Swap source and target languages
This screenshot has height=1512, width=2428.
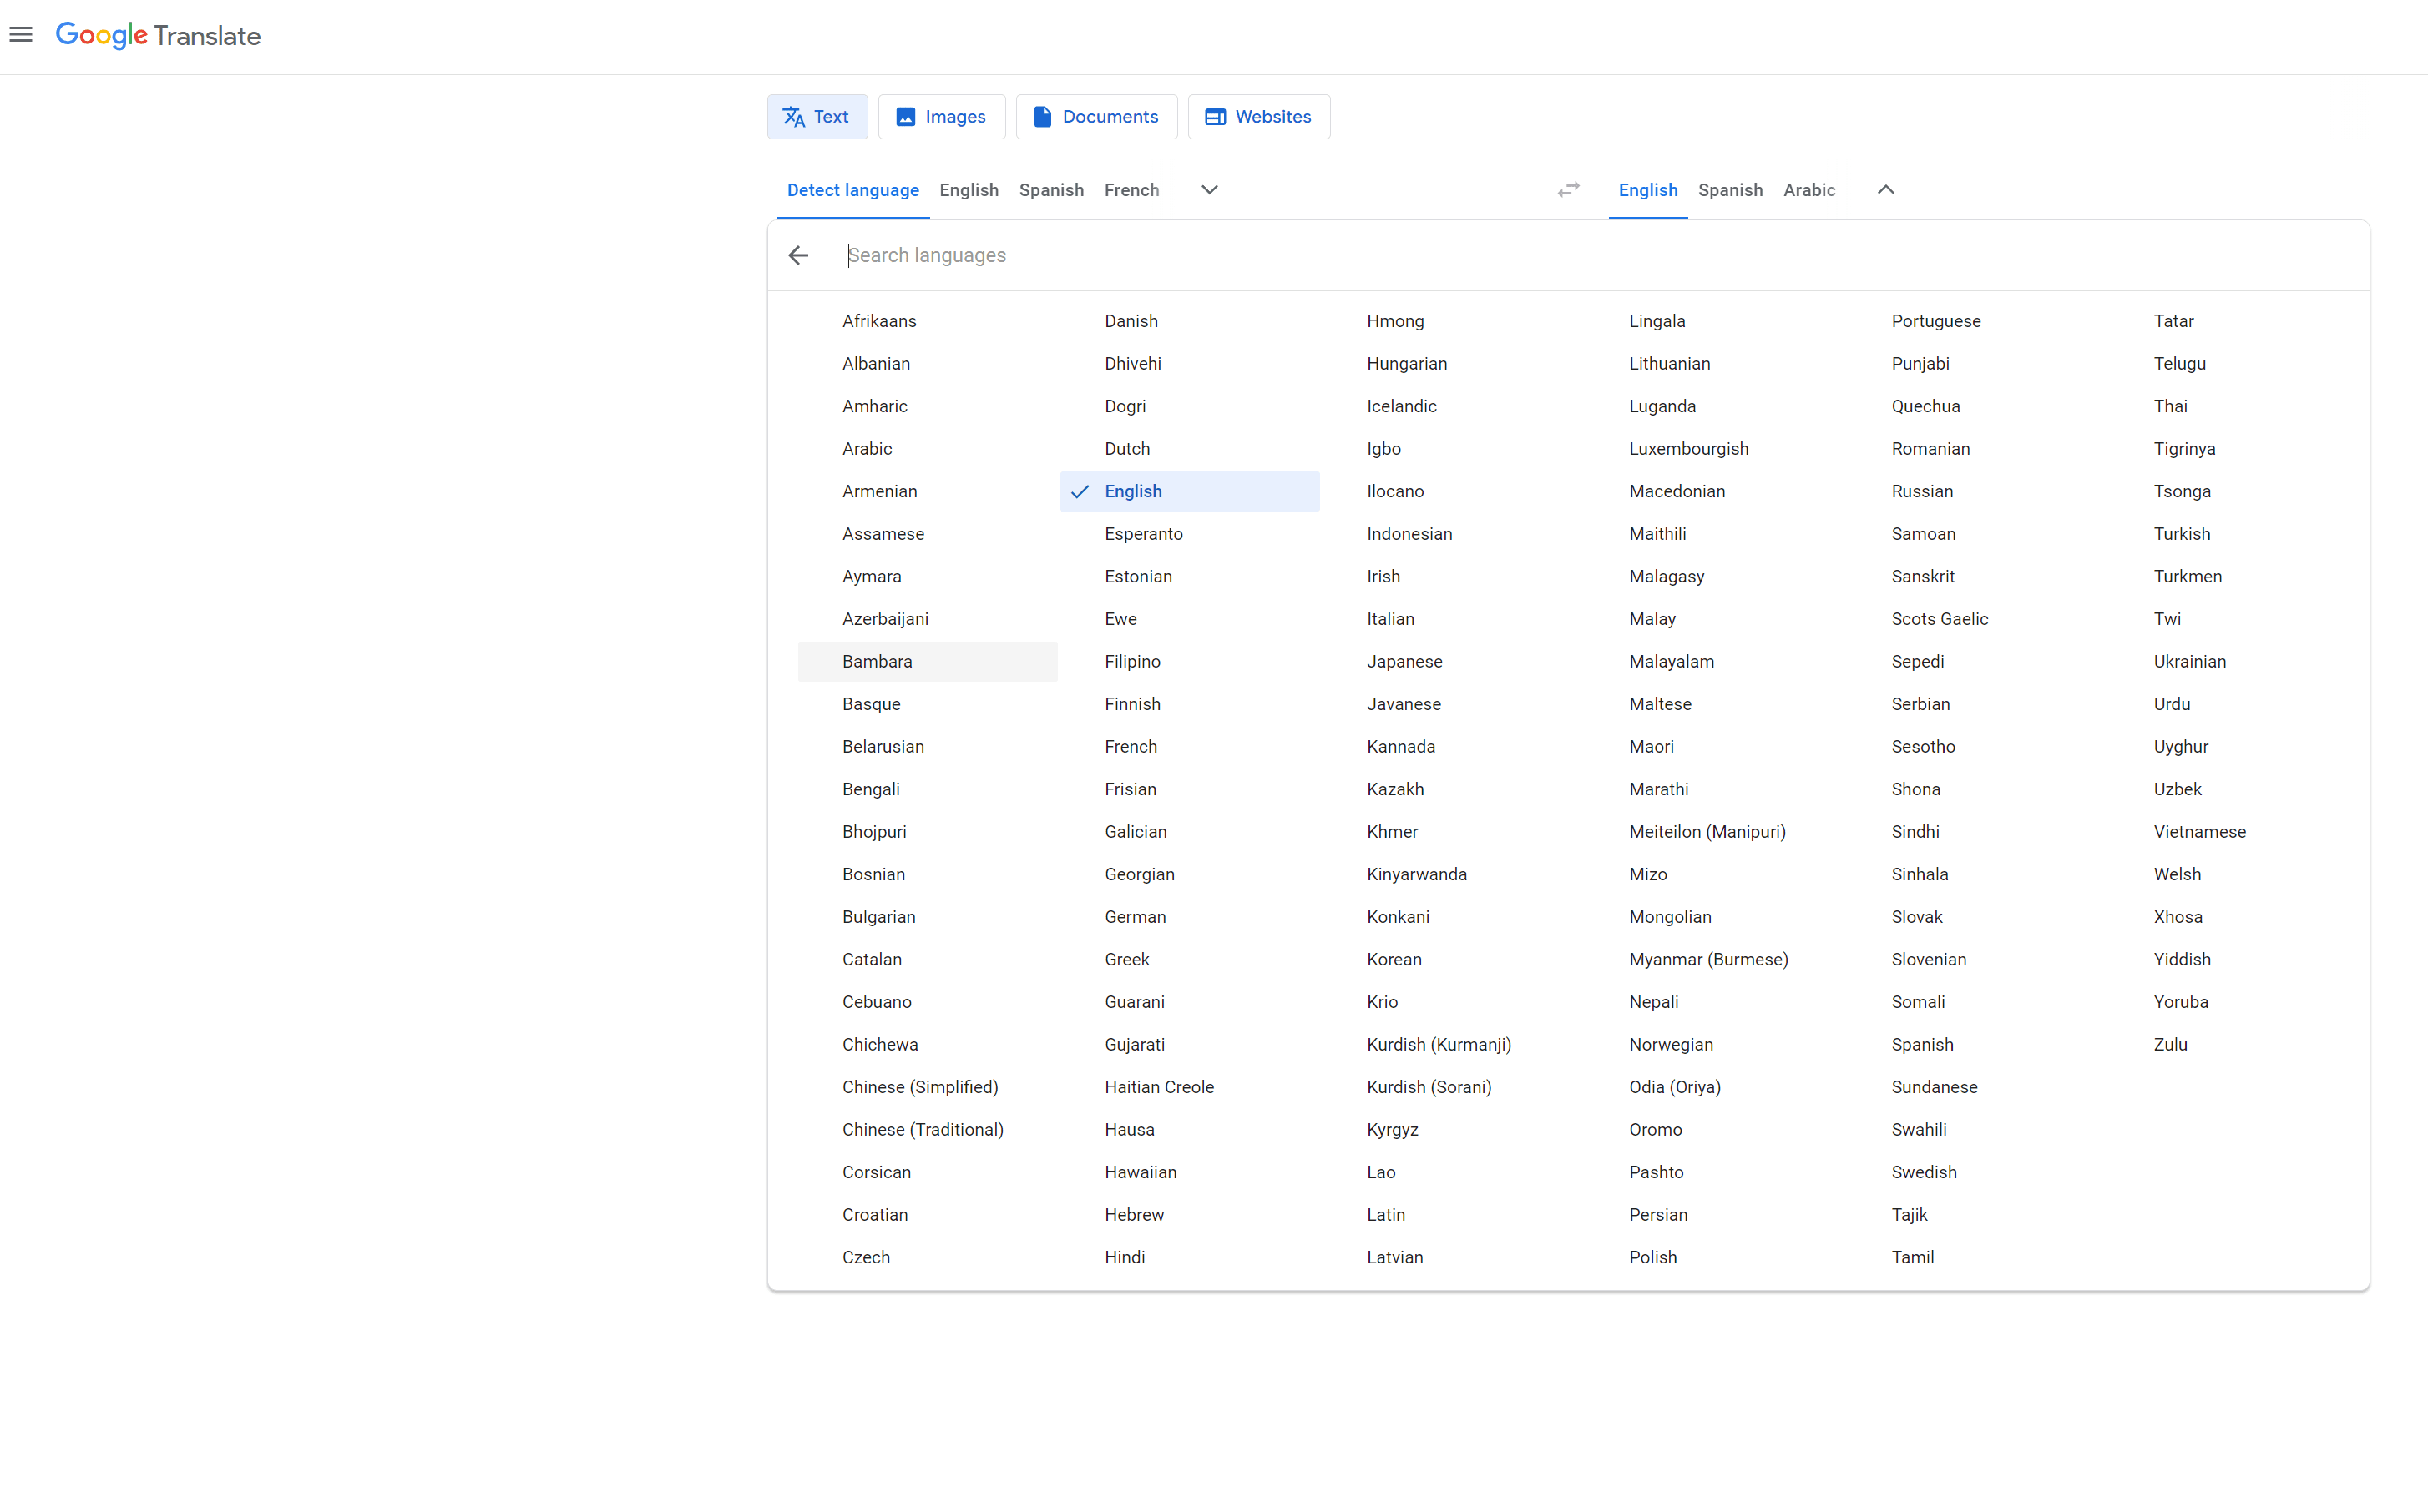pos(1568,190)
